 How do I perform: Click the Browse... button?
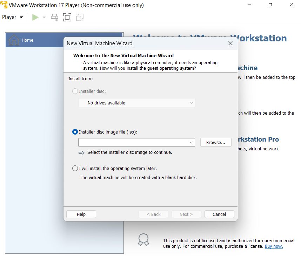coord(216,142)
